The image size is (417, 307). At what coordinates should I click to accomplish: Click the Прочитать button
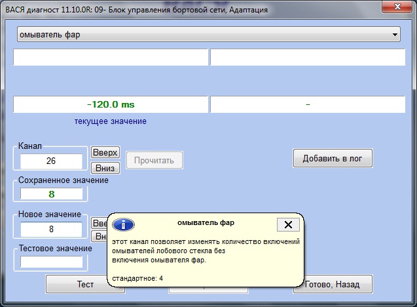[154, 160]
